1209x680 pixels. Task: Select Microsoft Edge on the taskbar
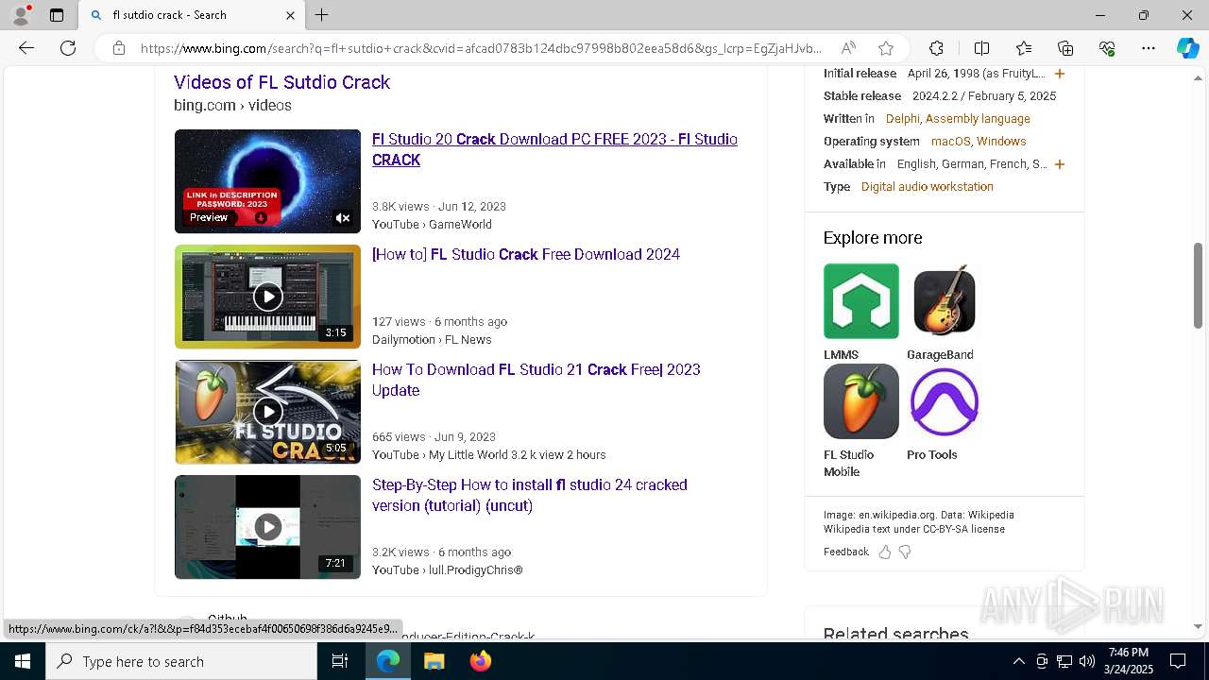[388, 661]
